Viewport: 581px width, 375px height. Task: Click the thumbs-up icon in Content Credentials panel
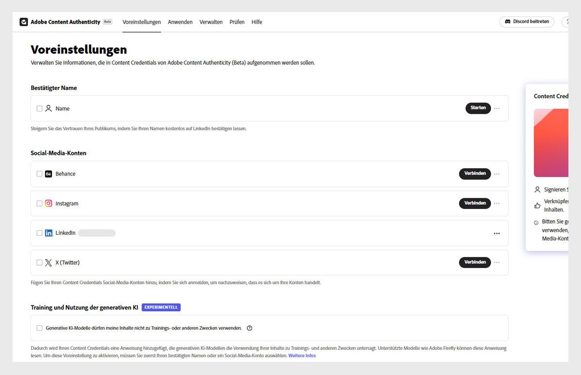point(537,205)
